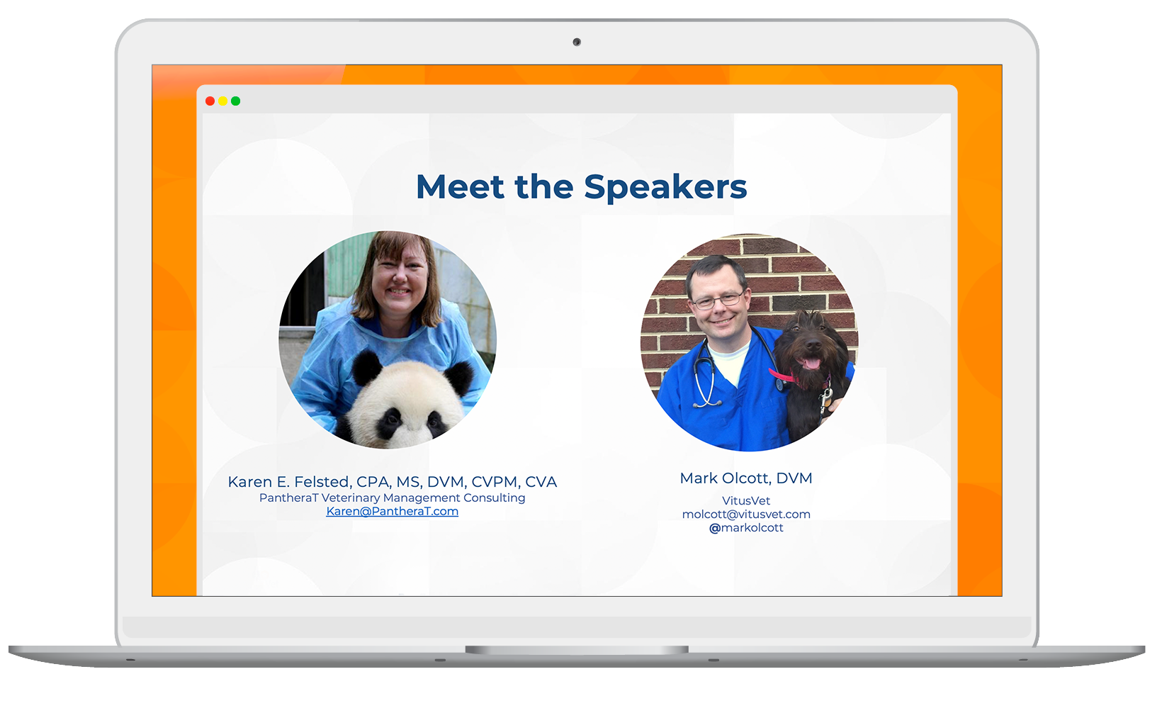
Task: Click Mark Olcott, DVM name label
Action: click(745, 478)
